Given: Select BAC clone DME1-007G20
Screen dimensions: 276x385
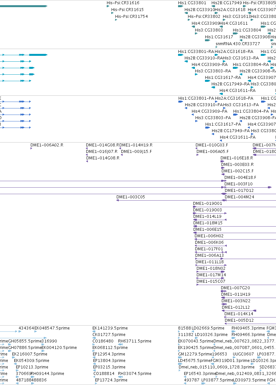Looking at the screenshot, I should (235, 288).
